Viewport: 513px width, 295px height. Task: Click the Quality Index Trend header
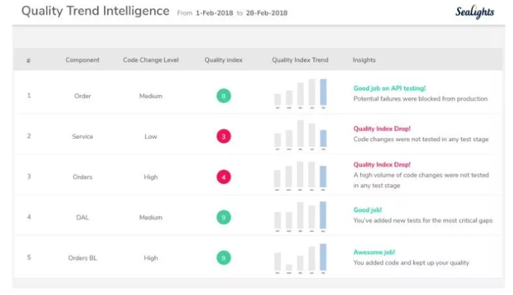point(300,60)
